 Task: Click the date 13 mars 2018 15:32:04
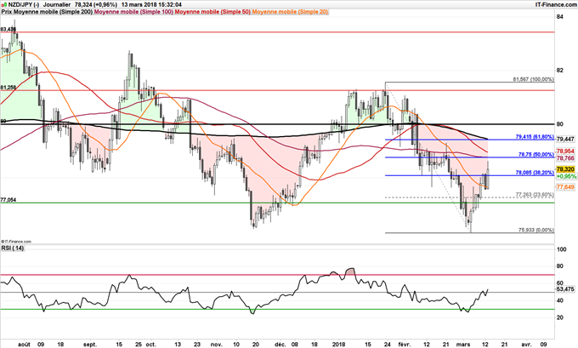(x=151, y=4)
